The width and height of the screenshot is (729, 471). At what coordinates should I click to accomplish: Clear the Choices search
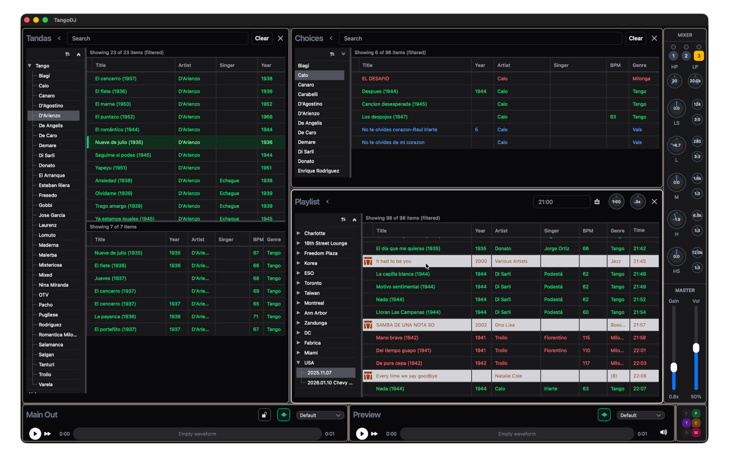coord(636,38)
